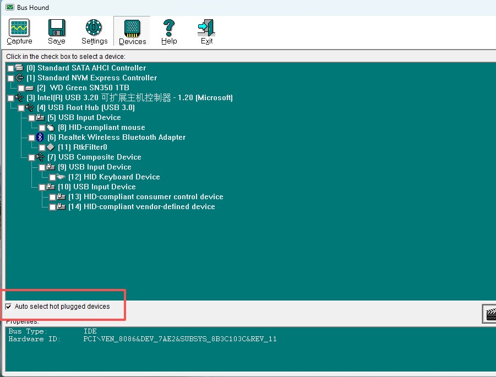Open the Settings dial icon
This screenshot has height=377, width=496.
click(x=94, y=32)
